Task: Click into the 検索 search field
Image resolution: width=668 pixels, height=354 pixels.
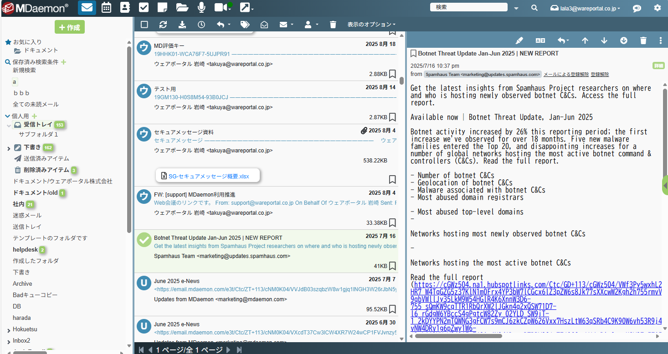Action: [x=468, y=7]
